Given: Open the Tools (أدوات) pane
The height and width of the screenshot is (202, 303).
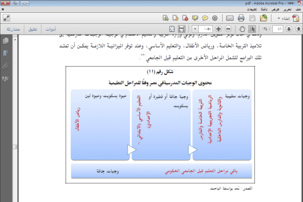Looking at the screenshot, I should click(x=50, y=30).
